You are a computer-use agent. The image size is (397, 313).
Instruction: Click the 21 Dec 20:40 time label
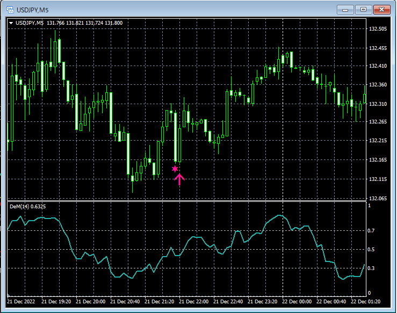(125, 302)
